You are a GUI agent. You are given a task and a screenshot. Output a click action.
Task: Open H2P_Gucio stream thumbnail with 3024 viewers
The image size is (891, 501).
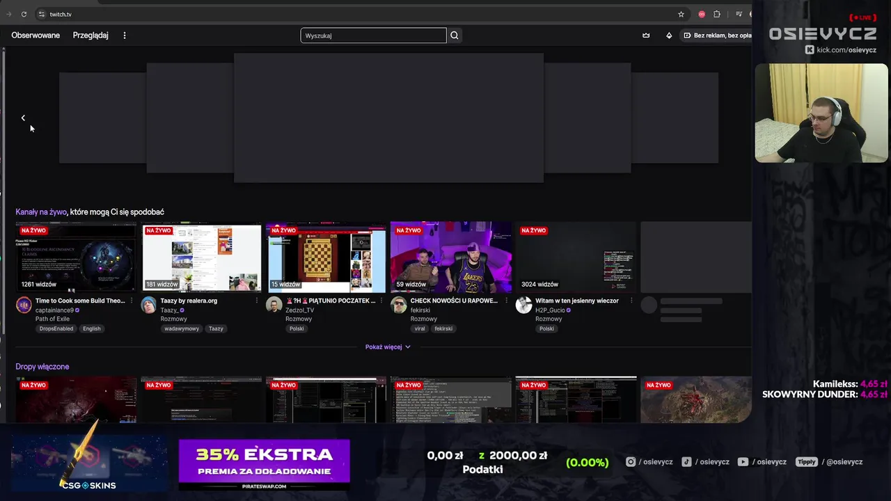(x=576, y=257)
